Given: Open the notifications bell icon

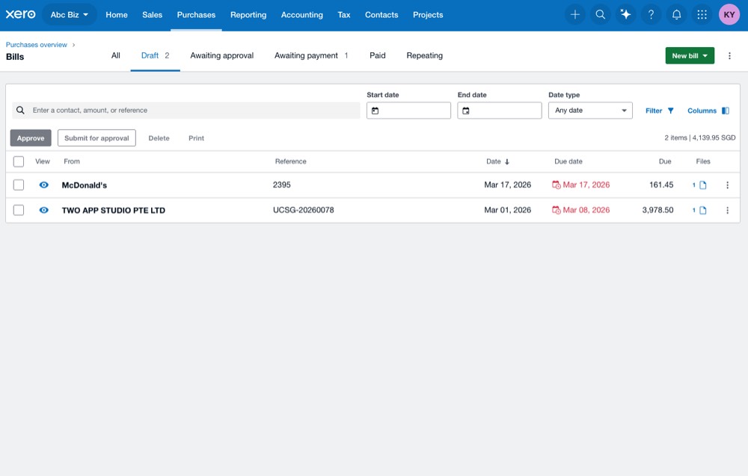Looking at the screenshot, I should 676,15.
